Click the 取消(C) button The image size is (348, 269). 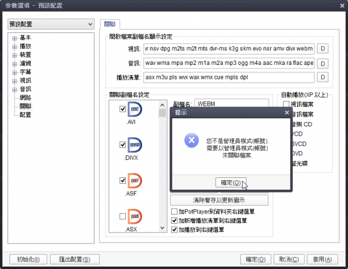pyautogui.click(x=289, y=259)
